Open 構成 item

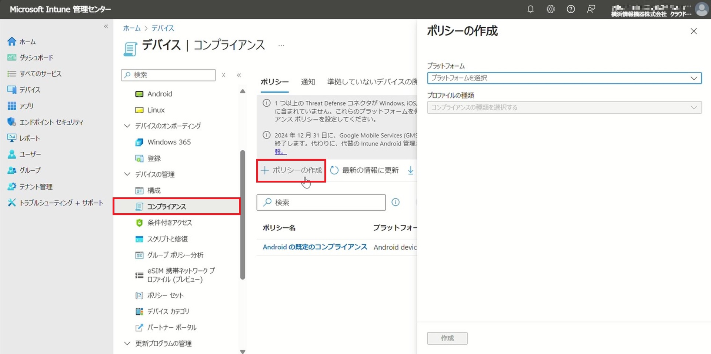[x=148, y=191]
